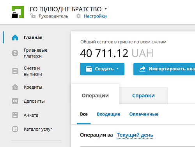Open Анкета in the sidebar
195x147 pixels.
31,115
